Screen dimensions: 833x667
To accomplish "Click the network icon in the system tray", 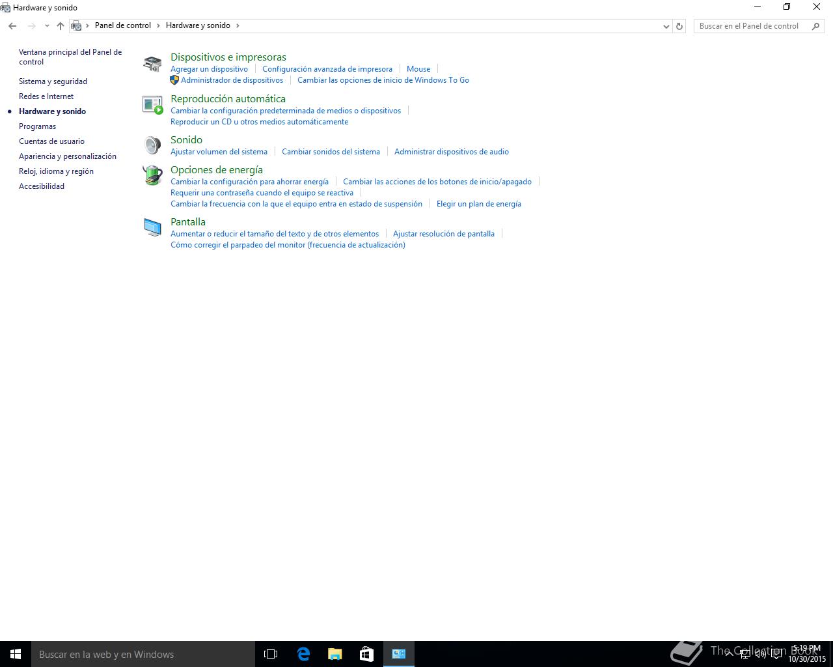I will [745, 654].
